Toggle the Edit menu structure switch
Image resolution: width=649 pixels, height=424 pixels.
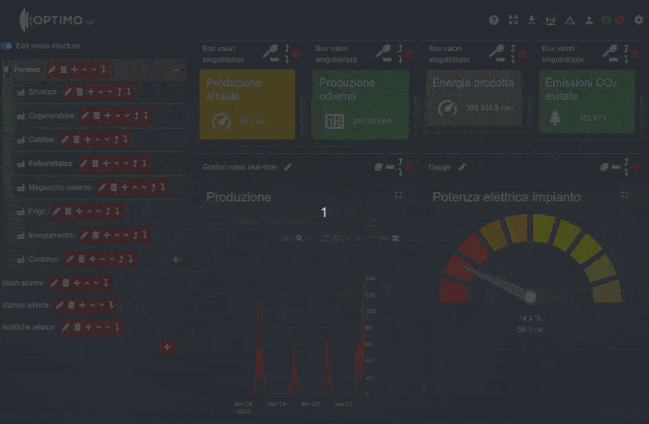click(x=6, y=46)
